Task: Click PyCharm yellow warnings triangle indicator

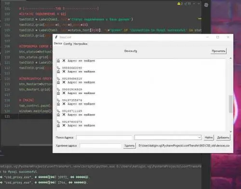Action: point(179,3)
